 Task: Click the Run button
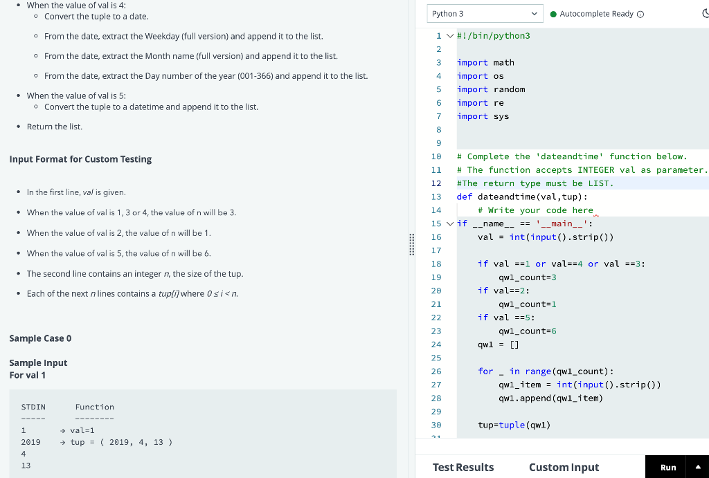[668, 467]
